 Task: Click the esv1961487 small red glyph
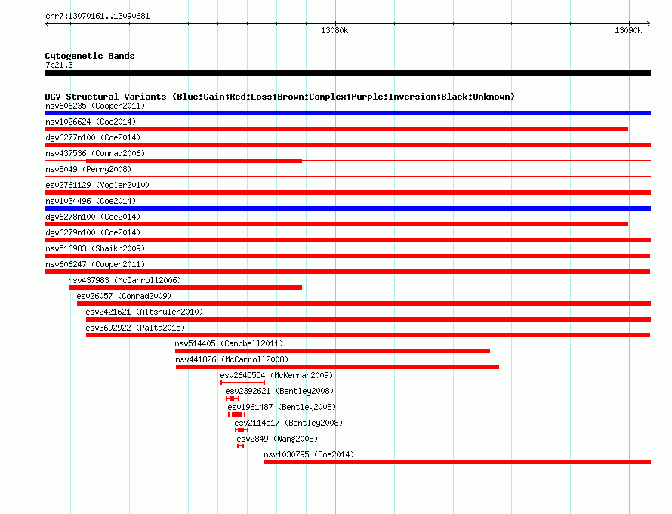click(236, 414)
